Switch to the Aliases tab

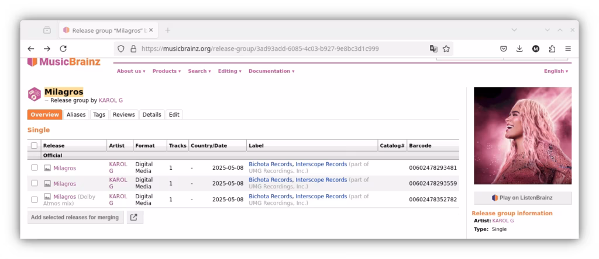[x=76, y=115]
